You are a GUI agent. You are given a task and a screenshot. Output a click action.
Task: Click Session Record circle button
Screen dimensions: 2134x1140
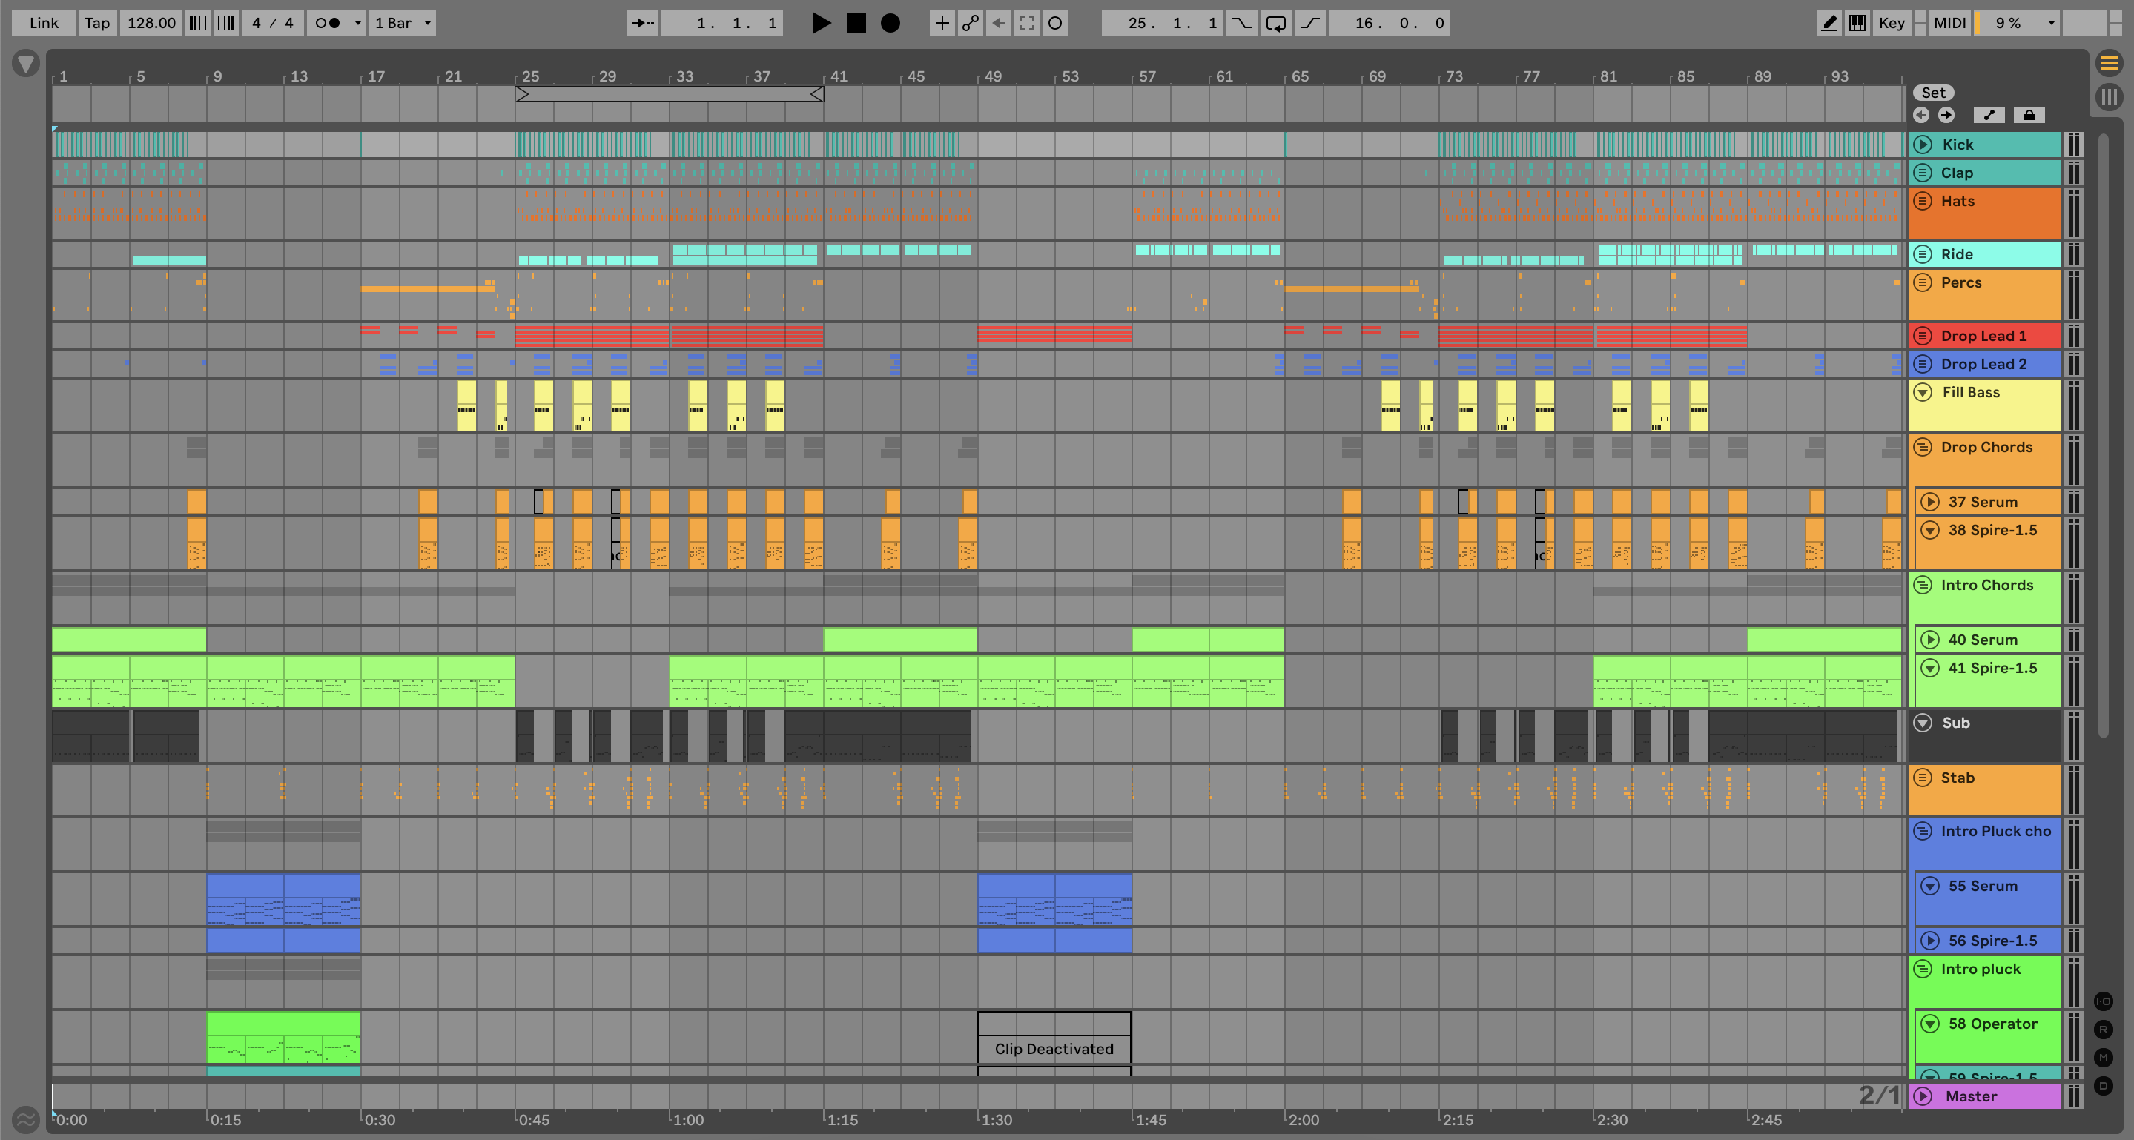point(1054,23)
